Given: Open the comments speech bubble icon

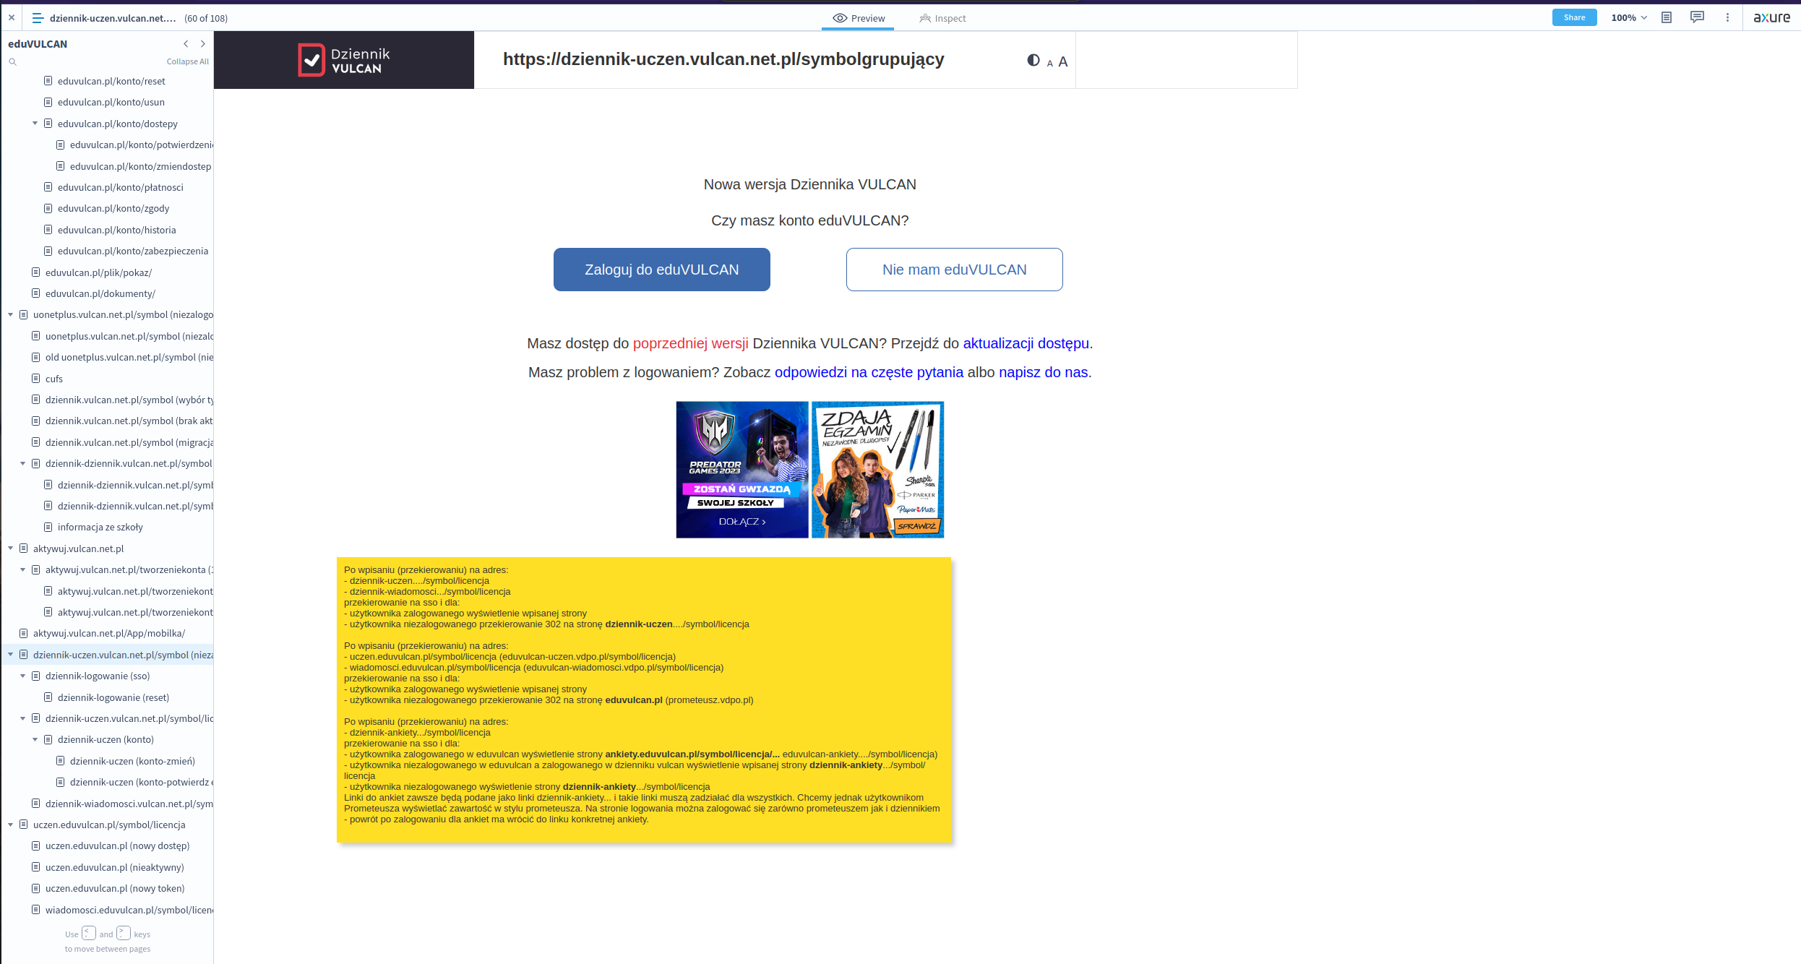Looking at the screenshot, I should (1697, 18).
